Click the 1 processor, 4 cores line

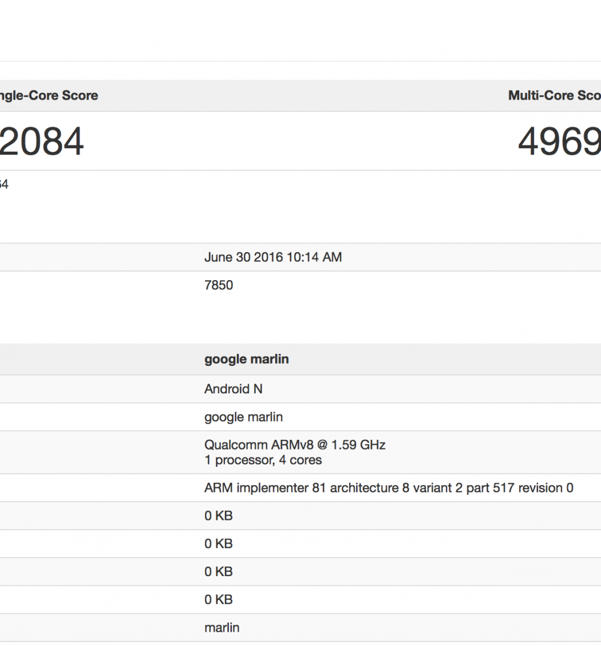click(x=263, y=460)
